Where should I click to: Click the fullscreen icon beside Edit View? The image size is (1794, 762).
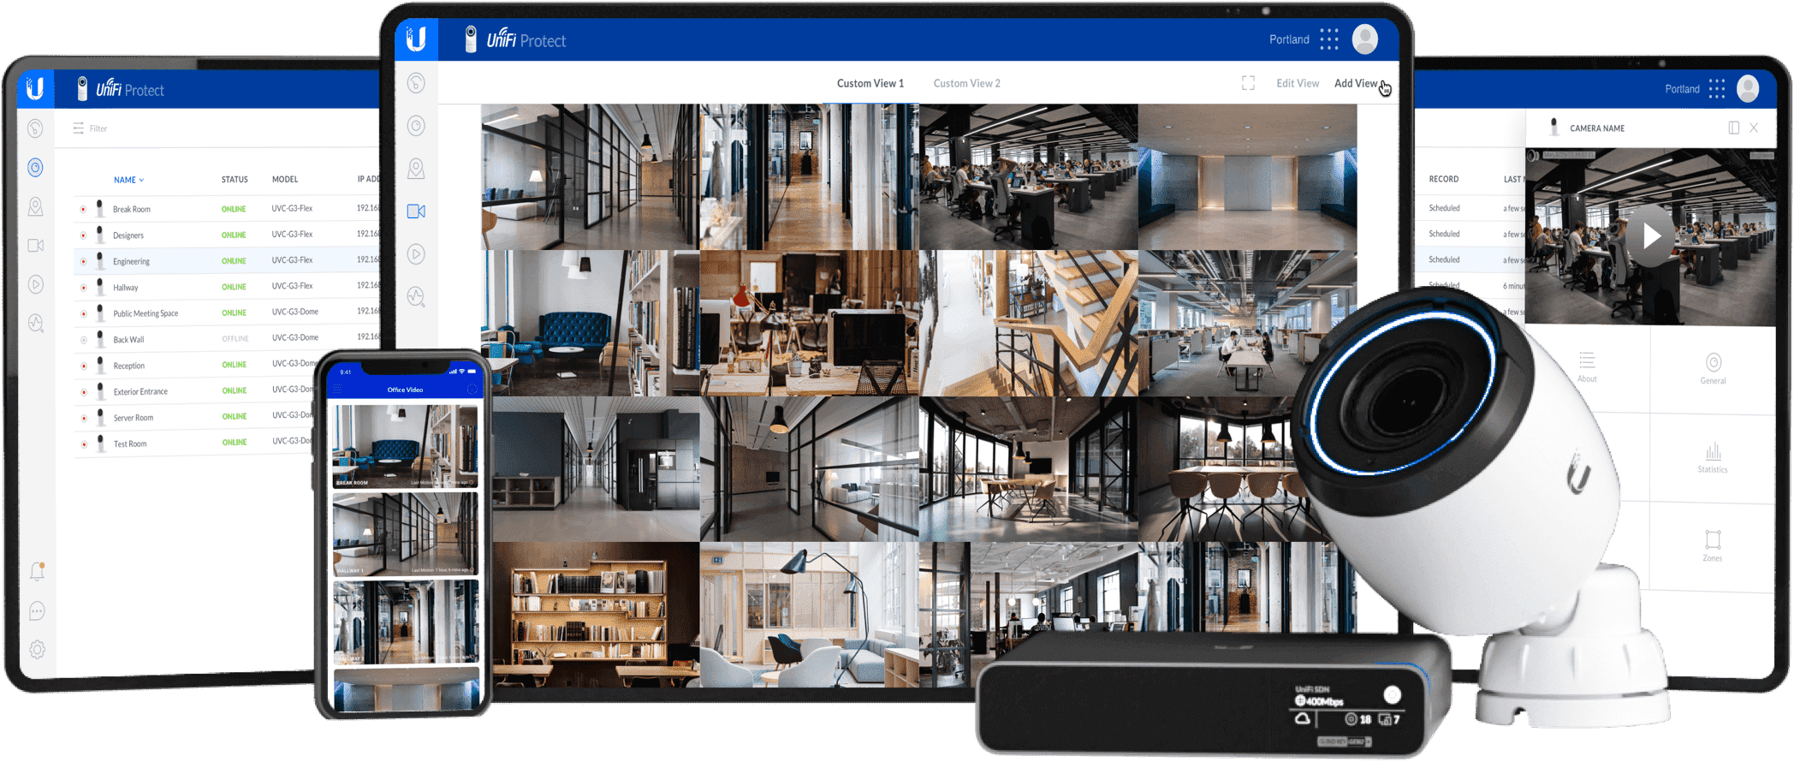coord(1248,83)
